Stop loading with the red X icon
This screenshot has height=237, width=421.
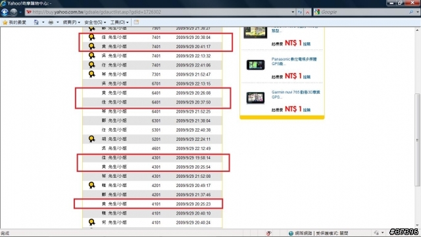coord(307,12)
